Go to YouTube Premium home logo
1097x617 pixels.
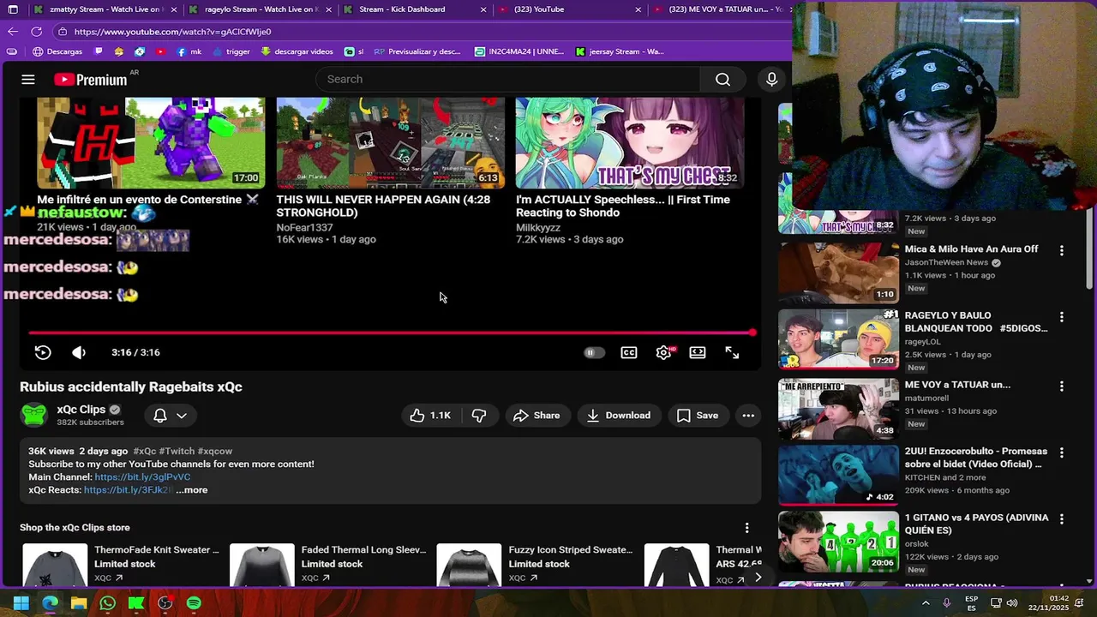tap(91, 80)
